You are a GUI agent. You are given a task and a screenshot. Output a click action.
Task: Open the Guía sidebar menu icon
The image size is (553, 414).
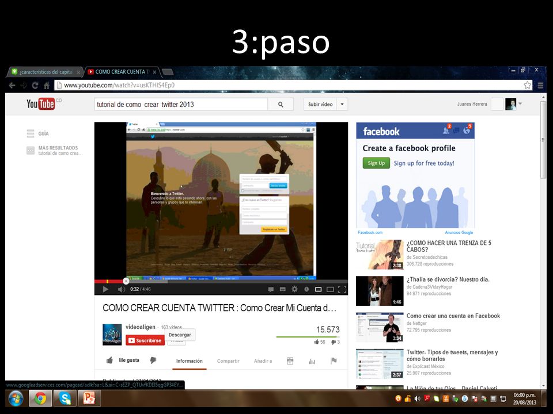coord(31,133)
